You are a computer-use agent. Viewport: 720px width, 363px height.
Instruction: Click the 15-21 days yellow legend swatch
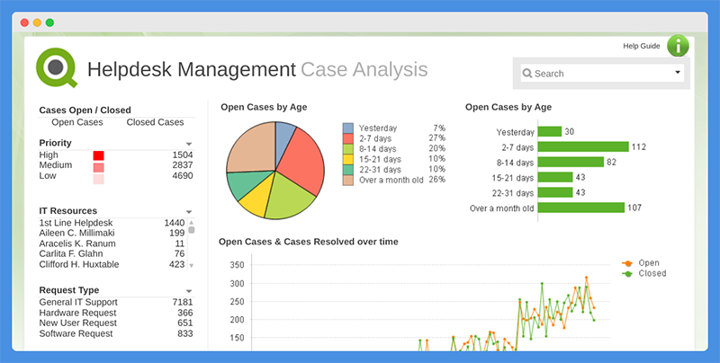tap(348, 160)
